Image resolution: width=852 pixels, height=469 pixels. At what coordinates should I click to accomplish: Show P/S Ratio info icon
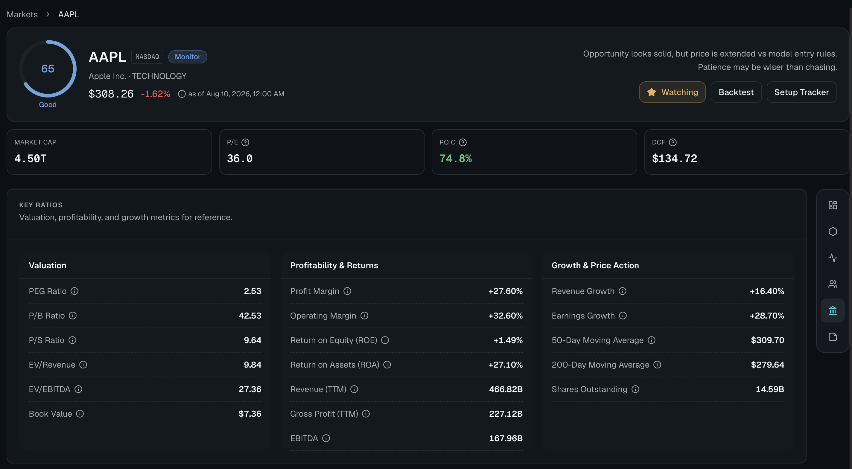click(72, 340)
